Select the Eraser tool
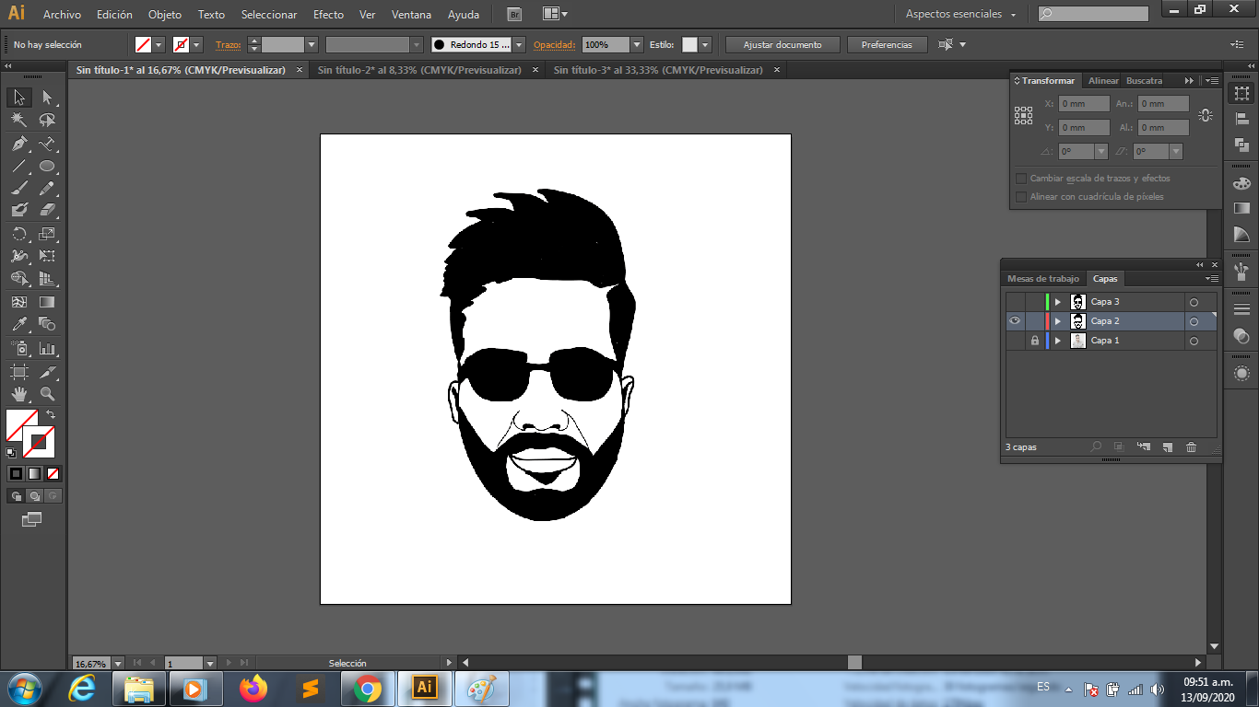 point(47,210)
